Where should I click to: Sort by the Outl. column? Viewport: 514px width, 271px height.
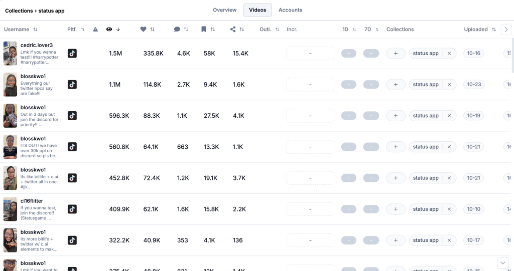(x=277, y=30)
